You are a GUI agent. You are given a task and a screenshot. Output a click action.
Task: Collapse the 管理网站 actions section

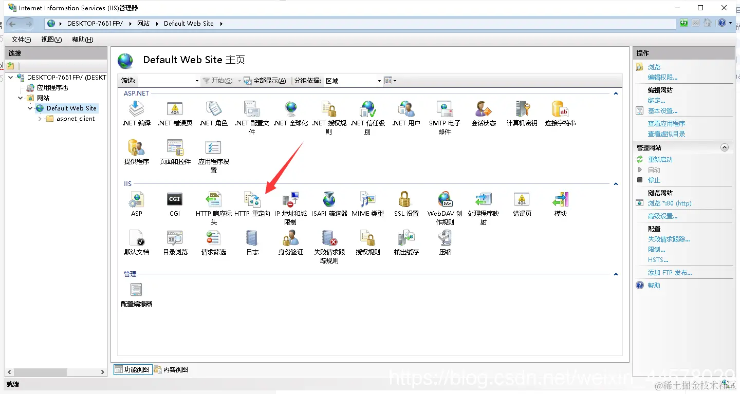point(725,147)
